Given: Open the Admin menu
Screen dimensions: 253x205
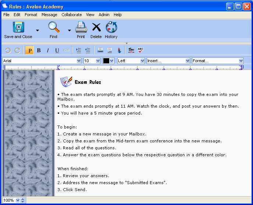Looking at the screenshot, I should tap(104, 15).
